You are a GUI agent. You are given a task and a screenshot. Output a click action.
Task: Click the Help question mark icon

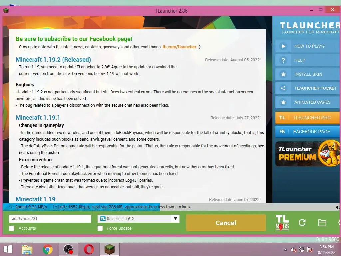click(283, 60)
